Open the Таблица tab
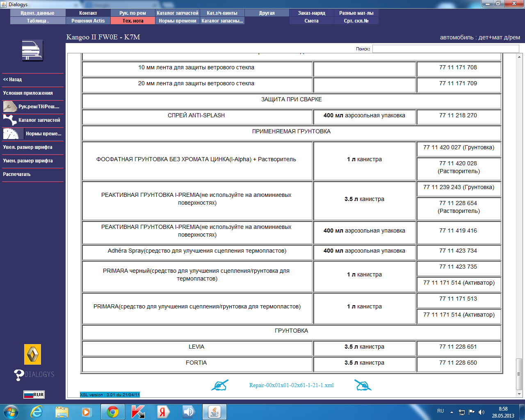This screenshot has height=420, width=525. (38, 21)
